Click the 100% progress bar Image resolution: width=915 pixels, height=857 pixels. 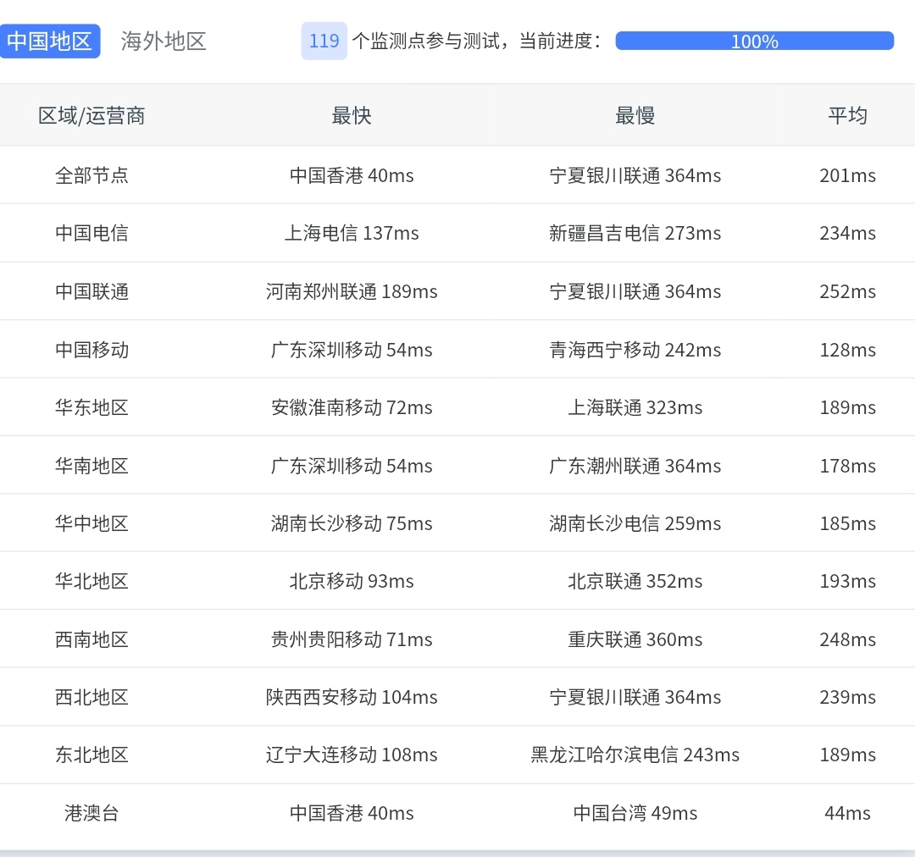point(754,40)
